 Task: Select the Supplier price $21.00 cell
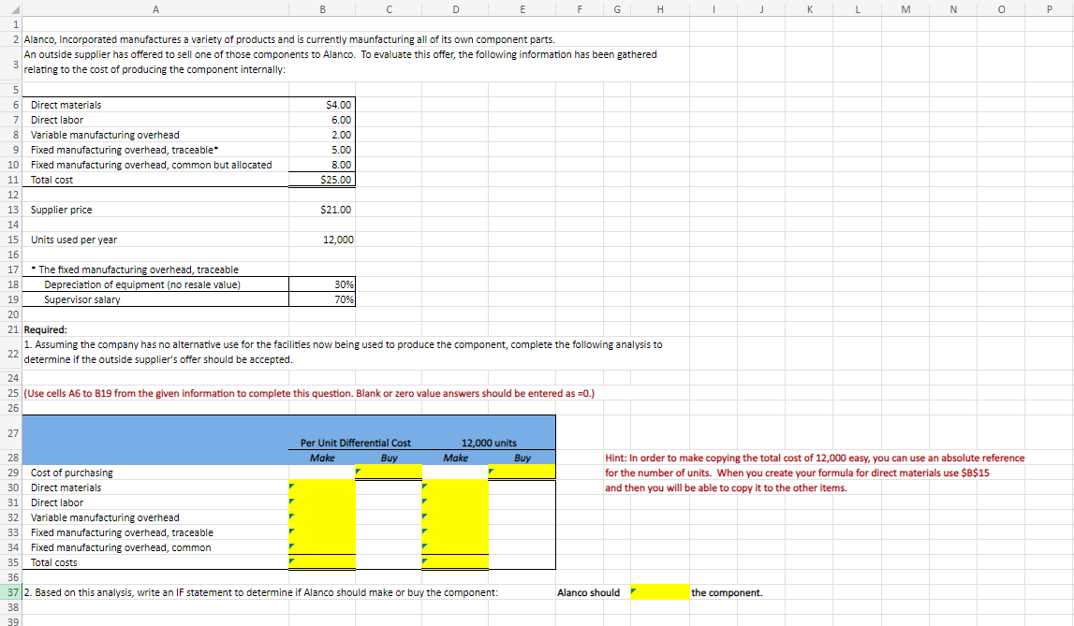322,210
